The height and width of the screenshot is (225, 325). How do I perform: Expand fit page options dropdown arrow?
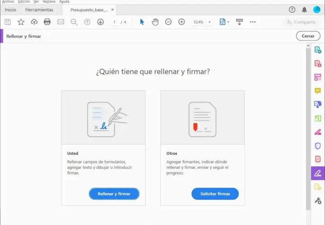[228, 22]
